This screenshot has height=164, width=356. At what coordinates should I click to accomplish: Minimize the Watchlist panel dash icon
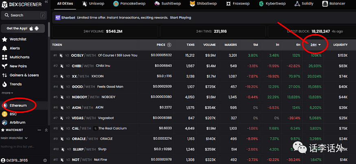[x=39, y=130]
